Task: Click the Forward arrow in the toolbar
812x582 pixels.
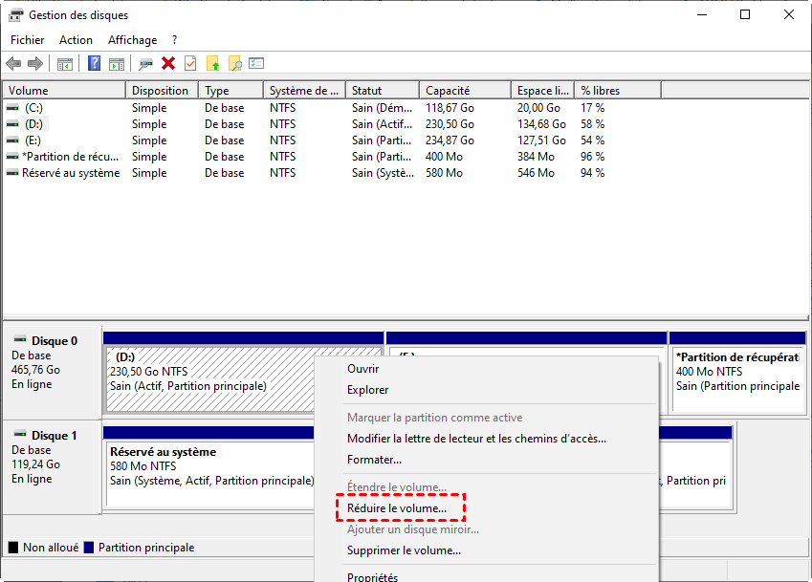Action: [x=35, y=63]
